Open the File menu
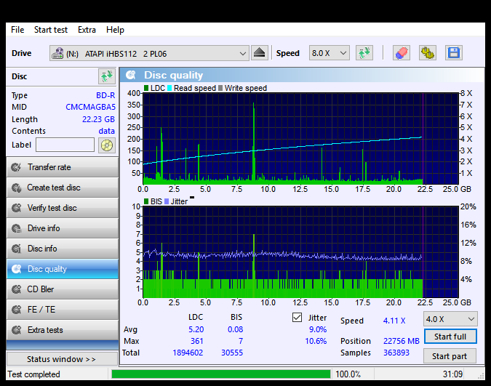This screenshot has height=386, width=491. pos(17,30)
